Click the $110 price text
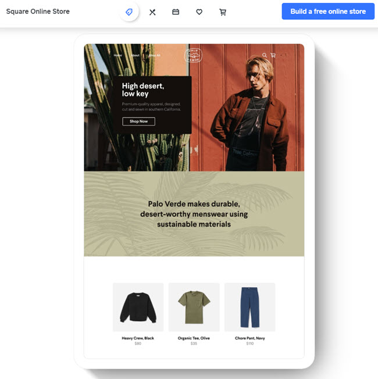 pos(250,344)
